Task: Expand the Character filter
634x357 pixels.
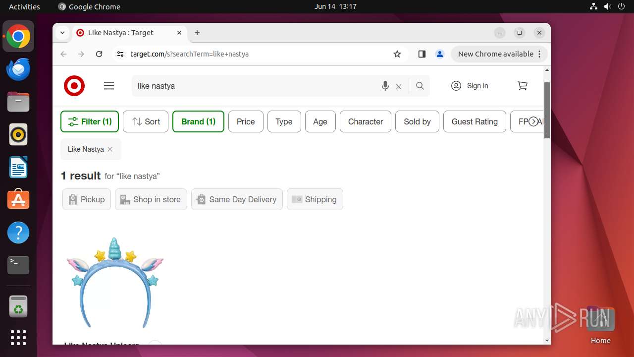Action: 366,121
